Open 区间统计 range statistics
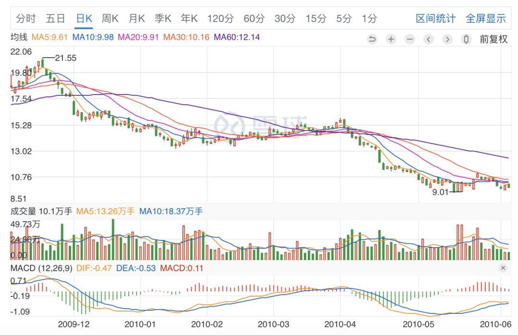 [436, 19]
